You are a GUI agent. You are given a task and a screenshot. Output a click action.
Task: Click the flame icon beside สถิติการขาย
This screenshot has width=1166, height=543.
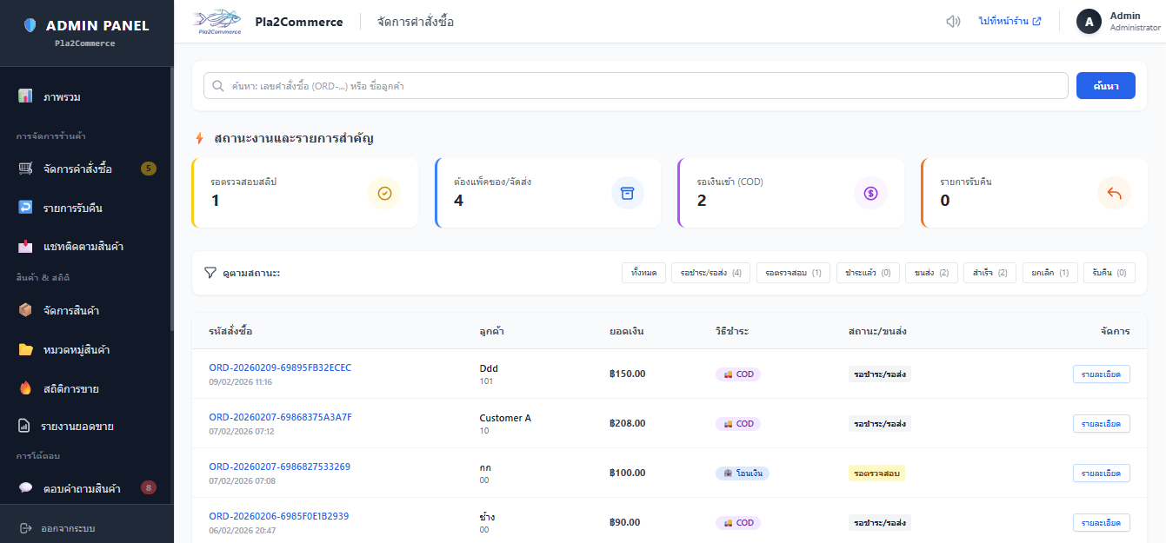tap(25, 388)
